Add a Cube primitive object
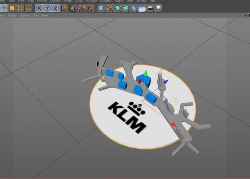Screen dimensions: 250x179 point(101,8)
